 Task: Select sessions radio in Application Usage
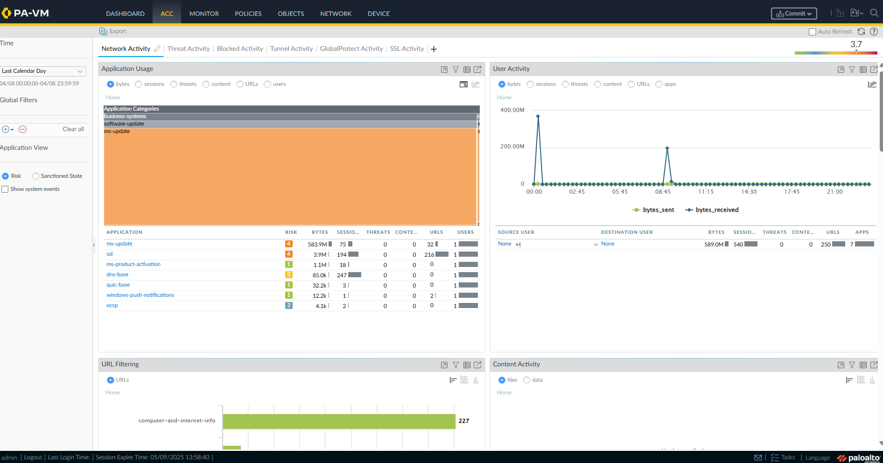click(139, 84)
